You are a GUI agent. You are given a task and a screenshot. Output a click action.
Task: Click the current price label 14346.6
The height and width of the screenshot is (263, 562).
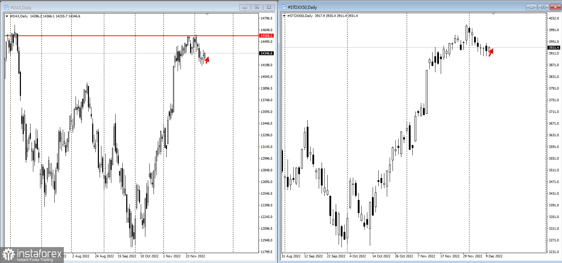[x=266, y=53]
